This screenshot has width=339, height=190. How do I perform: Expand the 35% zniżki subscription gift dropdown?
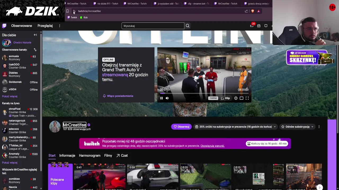235,127
